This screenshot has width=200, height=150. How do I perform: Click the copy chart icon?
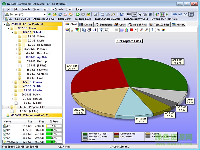pyautogui.click(x=84, y=30)
